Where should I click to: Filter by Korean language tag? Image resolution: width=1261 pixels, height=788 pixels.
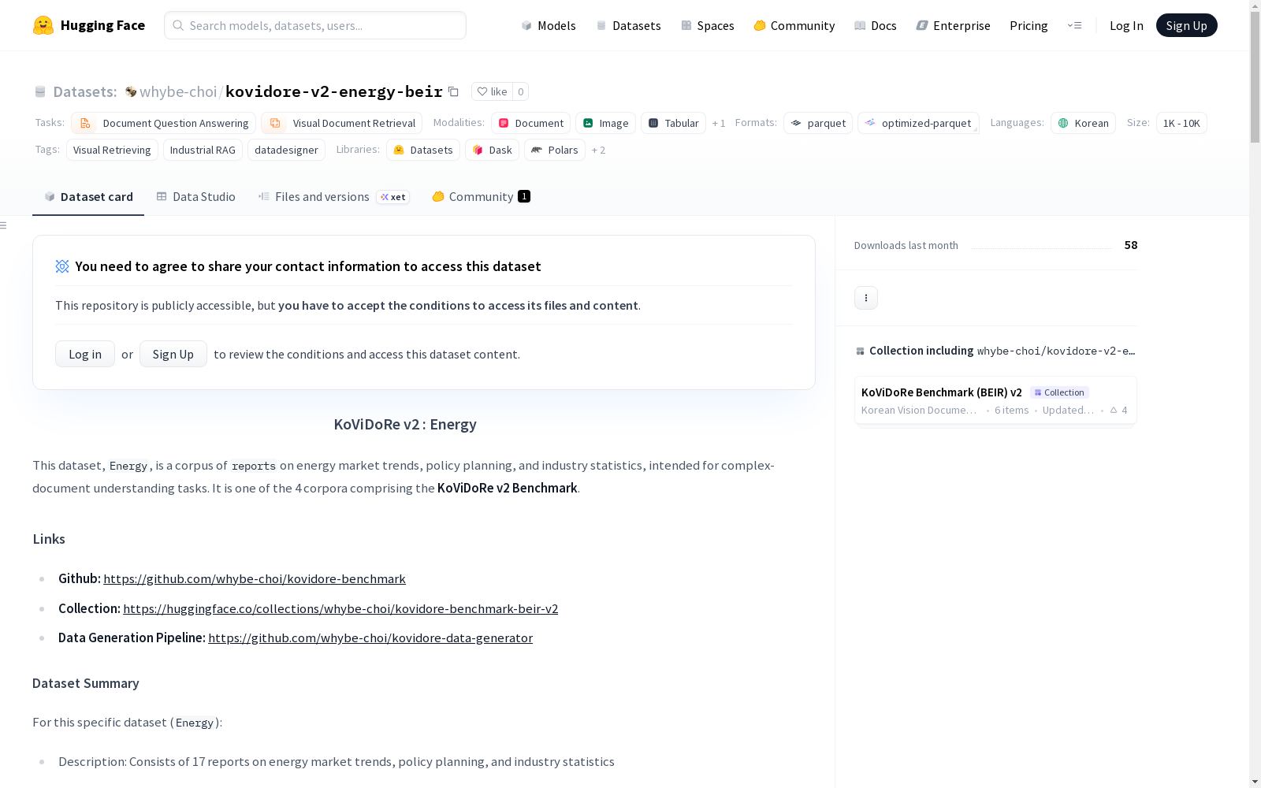1083,123
